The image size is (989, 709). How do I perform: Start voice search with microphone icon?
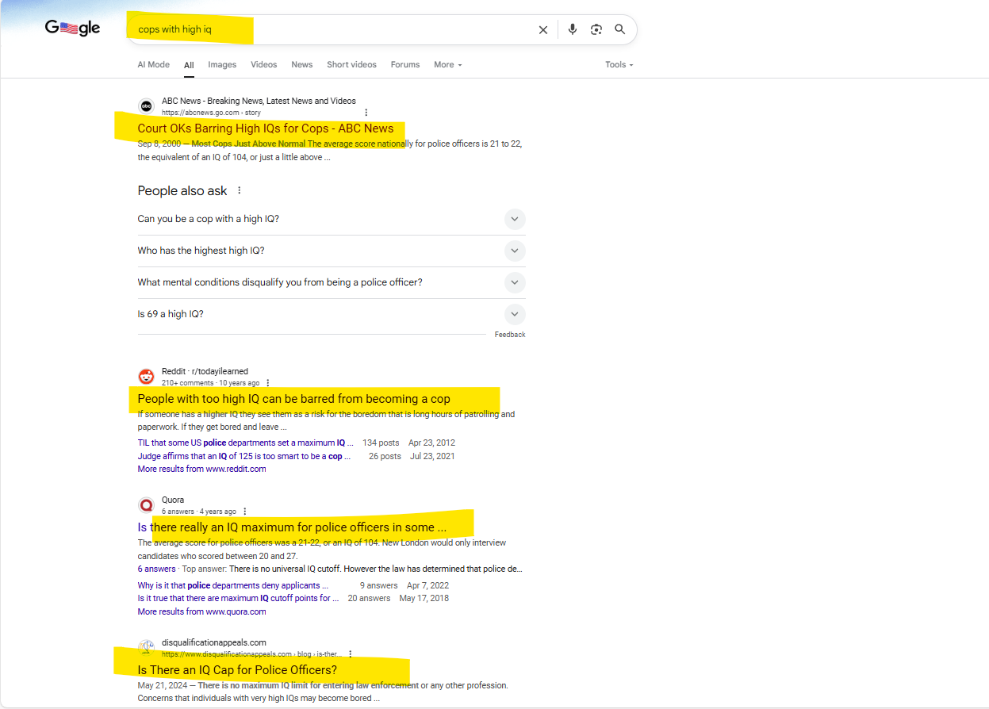pos(573,29)
